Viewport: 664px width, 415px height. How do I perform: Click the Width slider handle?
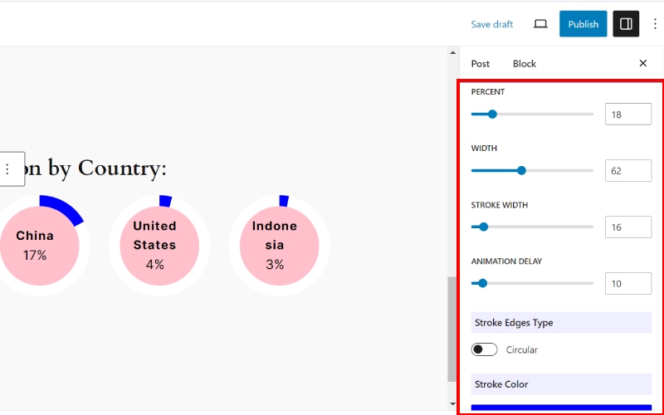point(521,171)
